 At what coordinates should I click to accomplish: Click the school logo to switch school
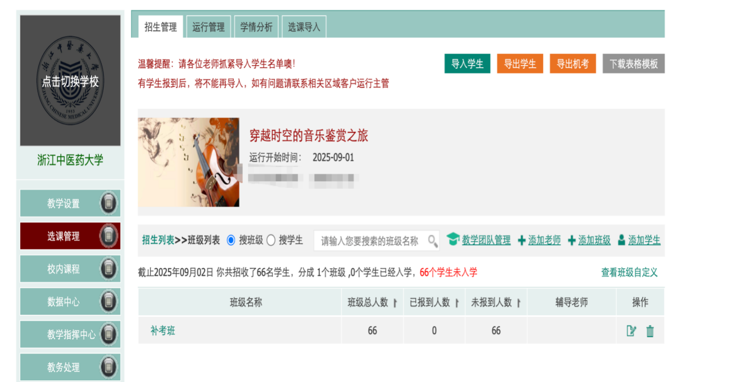coord(70,81)
